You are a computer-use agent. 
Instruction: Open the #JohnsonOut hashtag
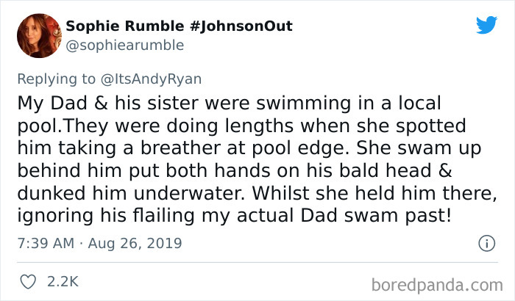point(241,26)
